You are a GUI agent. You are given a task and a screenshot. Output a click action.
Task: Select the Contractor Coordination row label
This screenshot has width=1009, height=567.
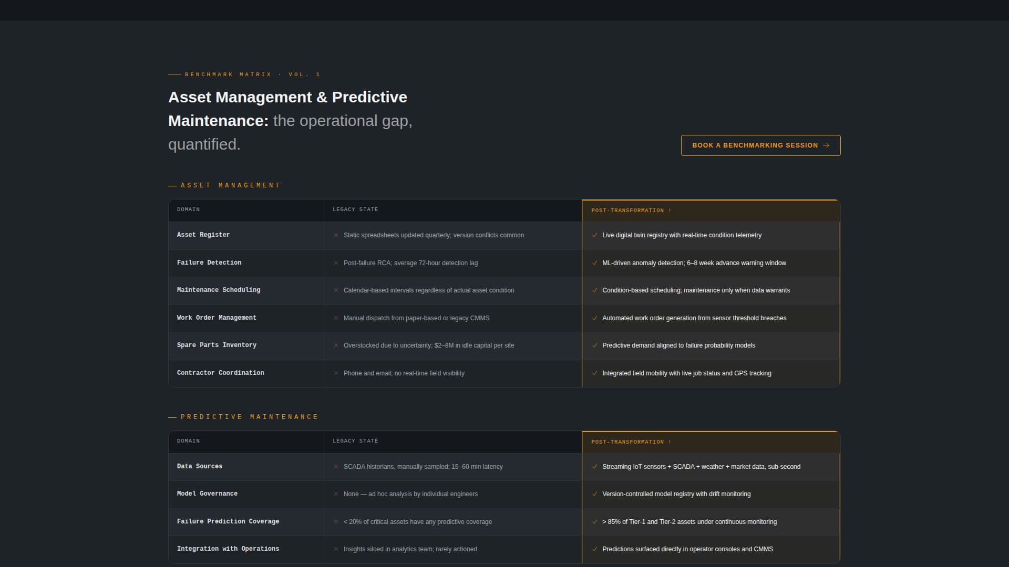[x=221, y=373]
